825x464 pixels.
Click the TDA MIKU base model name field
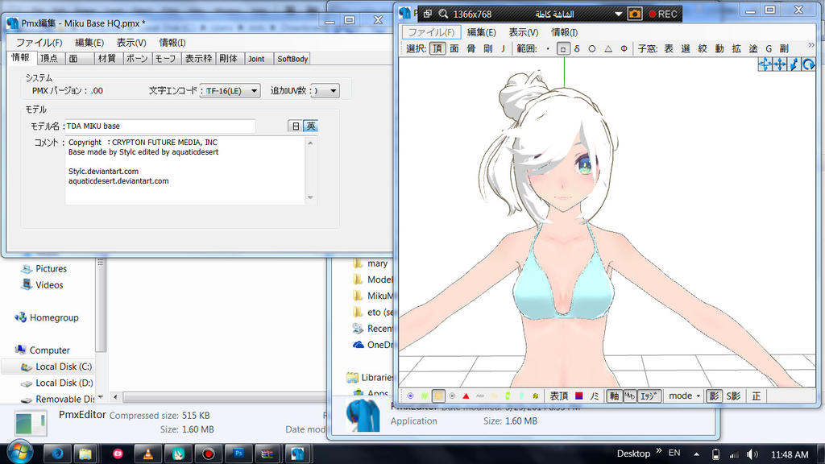(x=160, y=126)
